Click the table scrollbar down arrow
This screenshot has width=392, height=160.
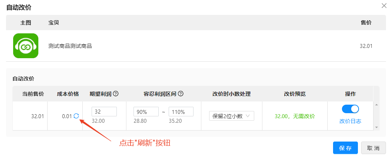(376, 127)
